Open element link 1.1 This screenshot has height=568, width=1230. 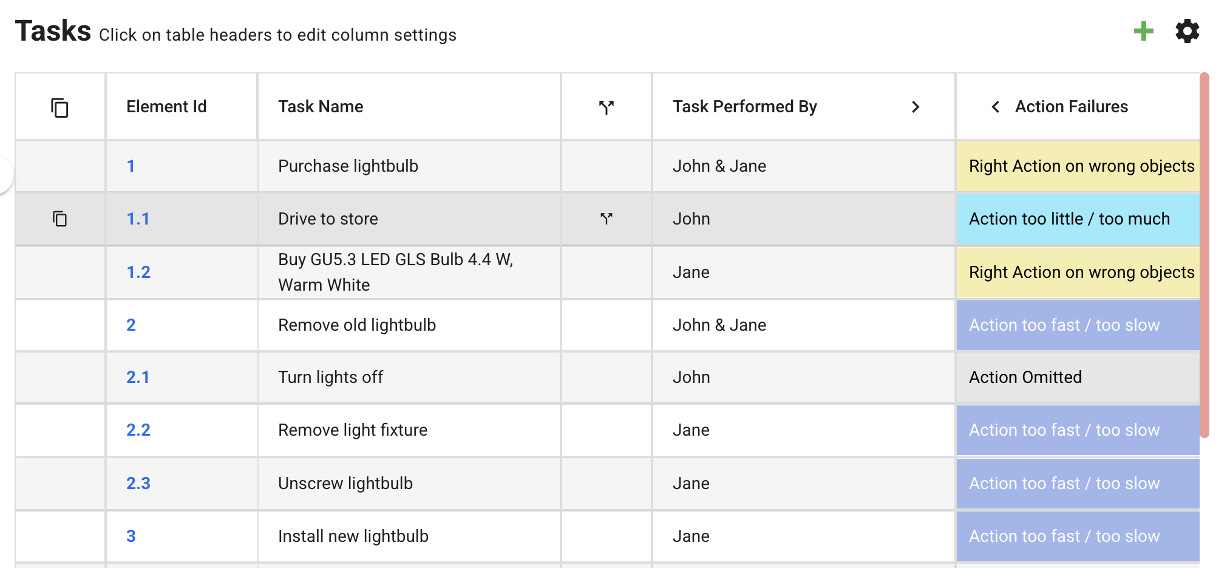(x=138, y=219)
